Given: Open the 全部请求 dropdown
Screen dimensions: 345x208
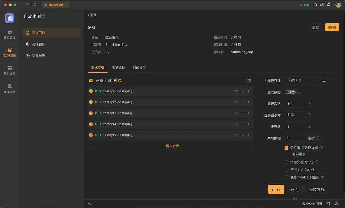Looking at the screenshot, I should [308, 154].
